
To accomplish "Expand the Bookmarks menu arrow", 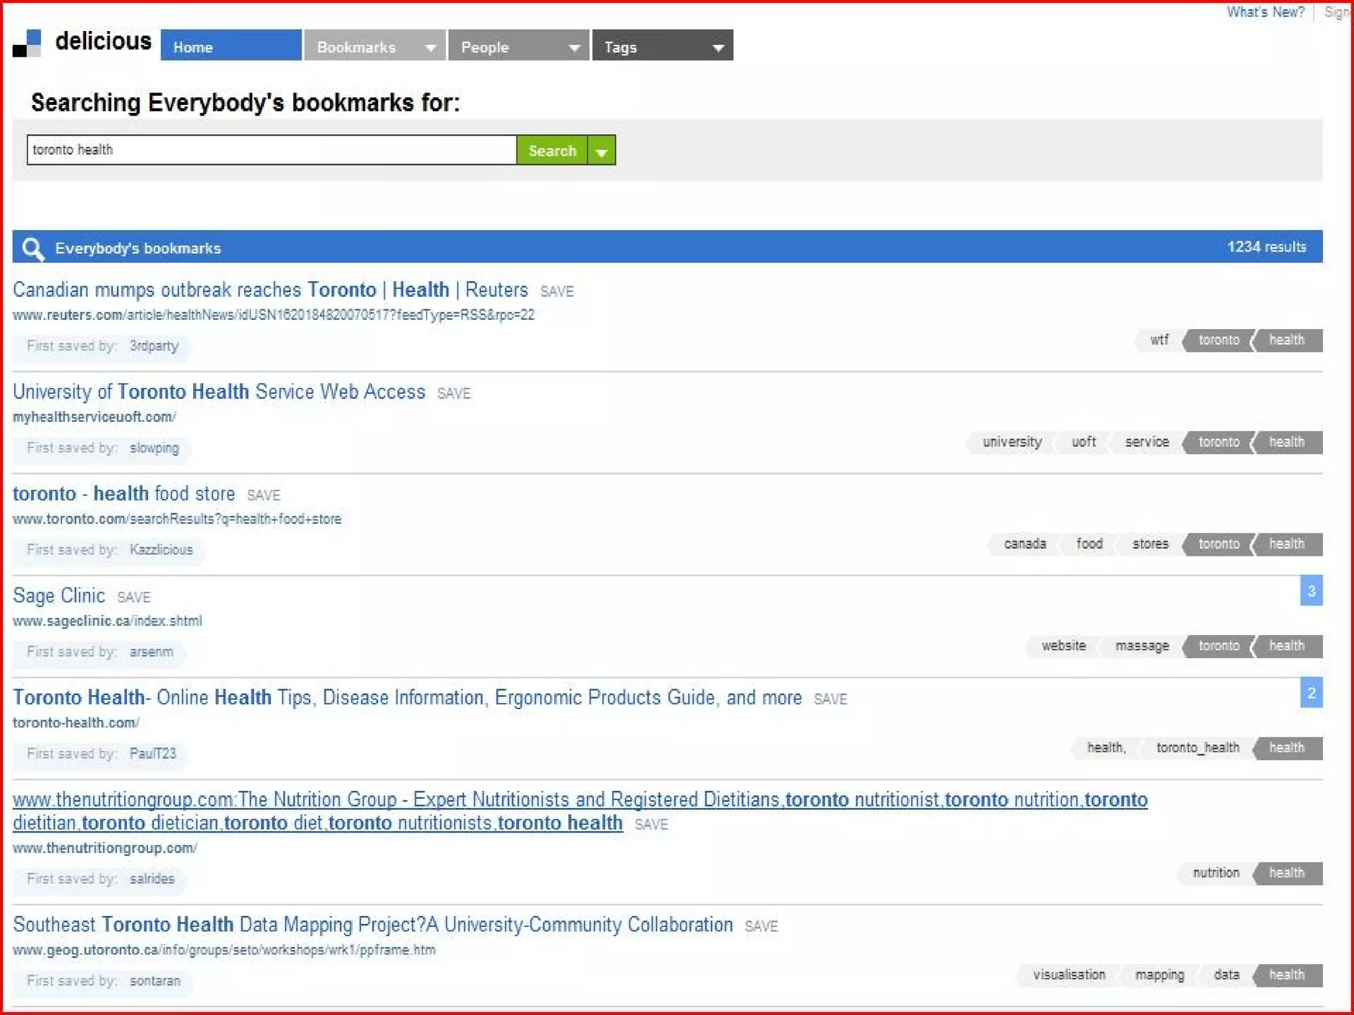I will click(430, 48).
